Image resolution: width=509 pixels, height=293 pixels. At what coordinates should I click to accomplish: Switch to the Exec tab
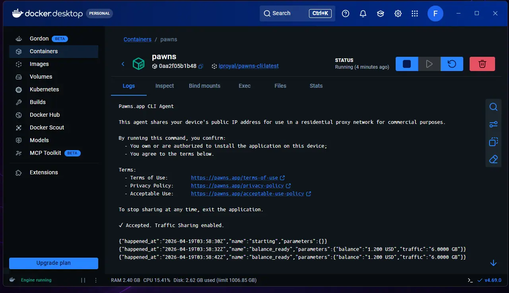coord(245,86)
